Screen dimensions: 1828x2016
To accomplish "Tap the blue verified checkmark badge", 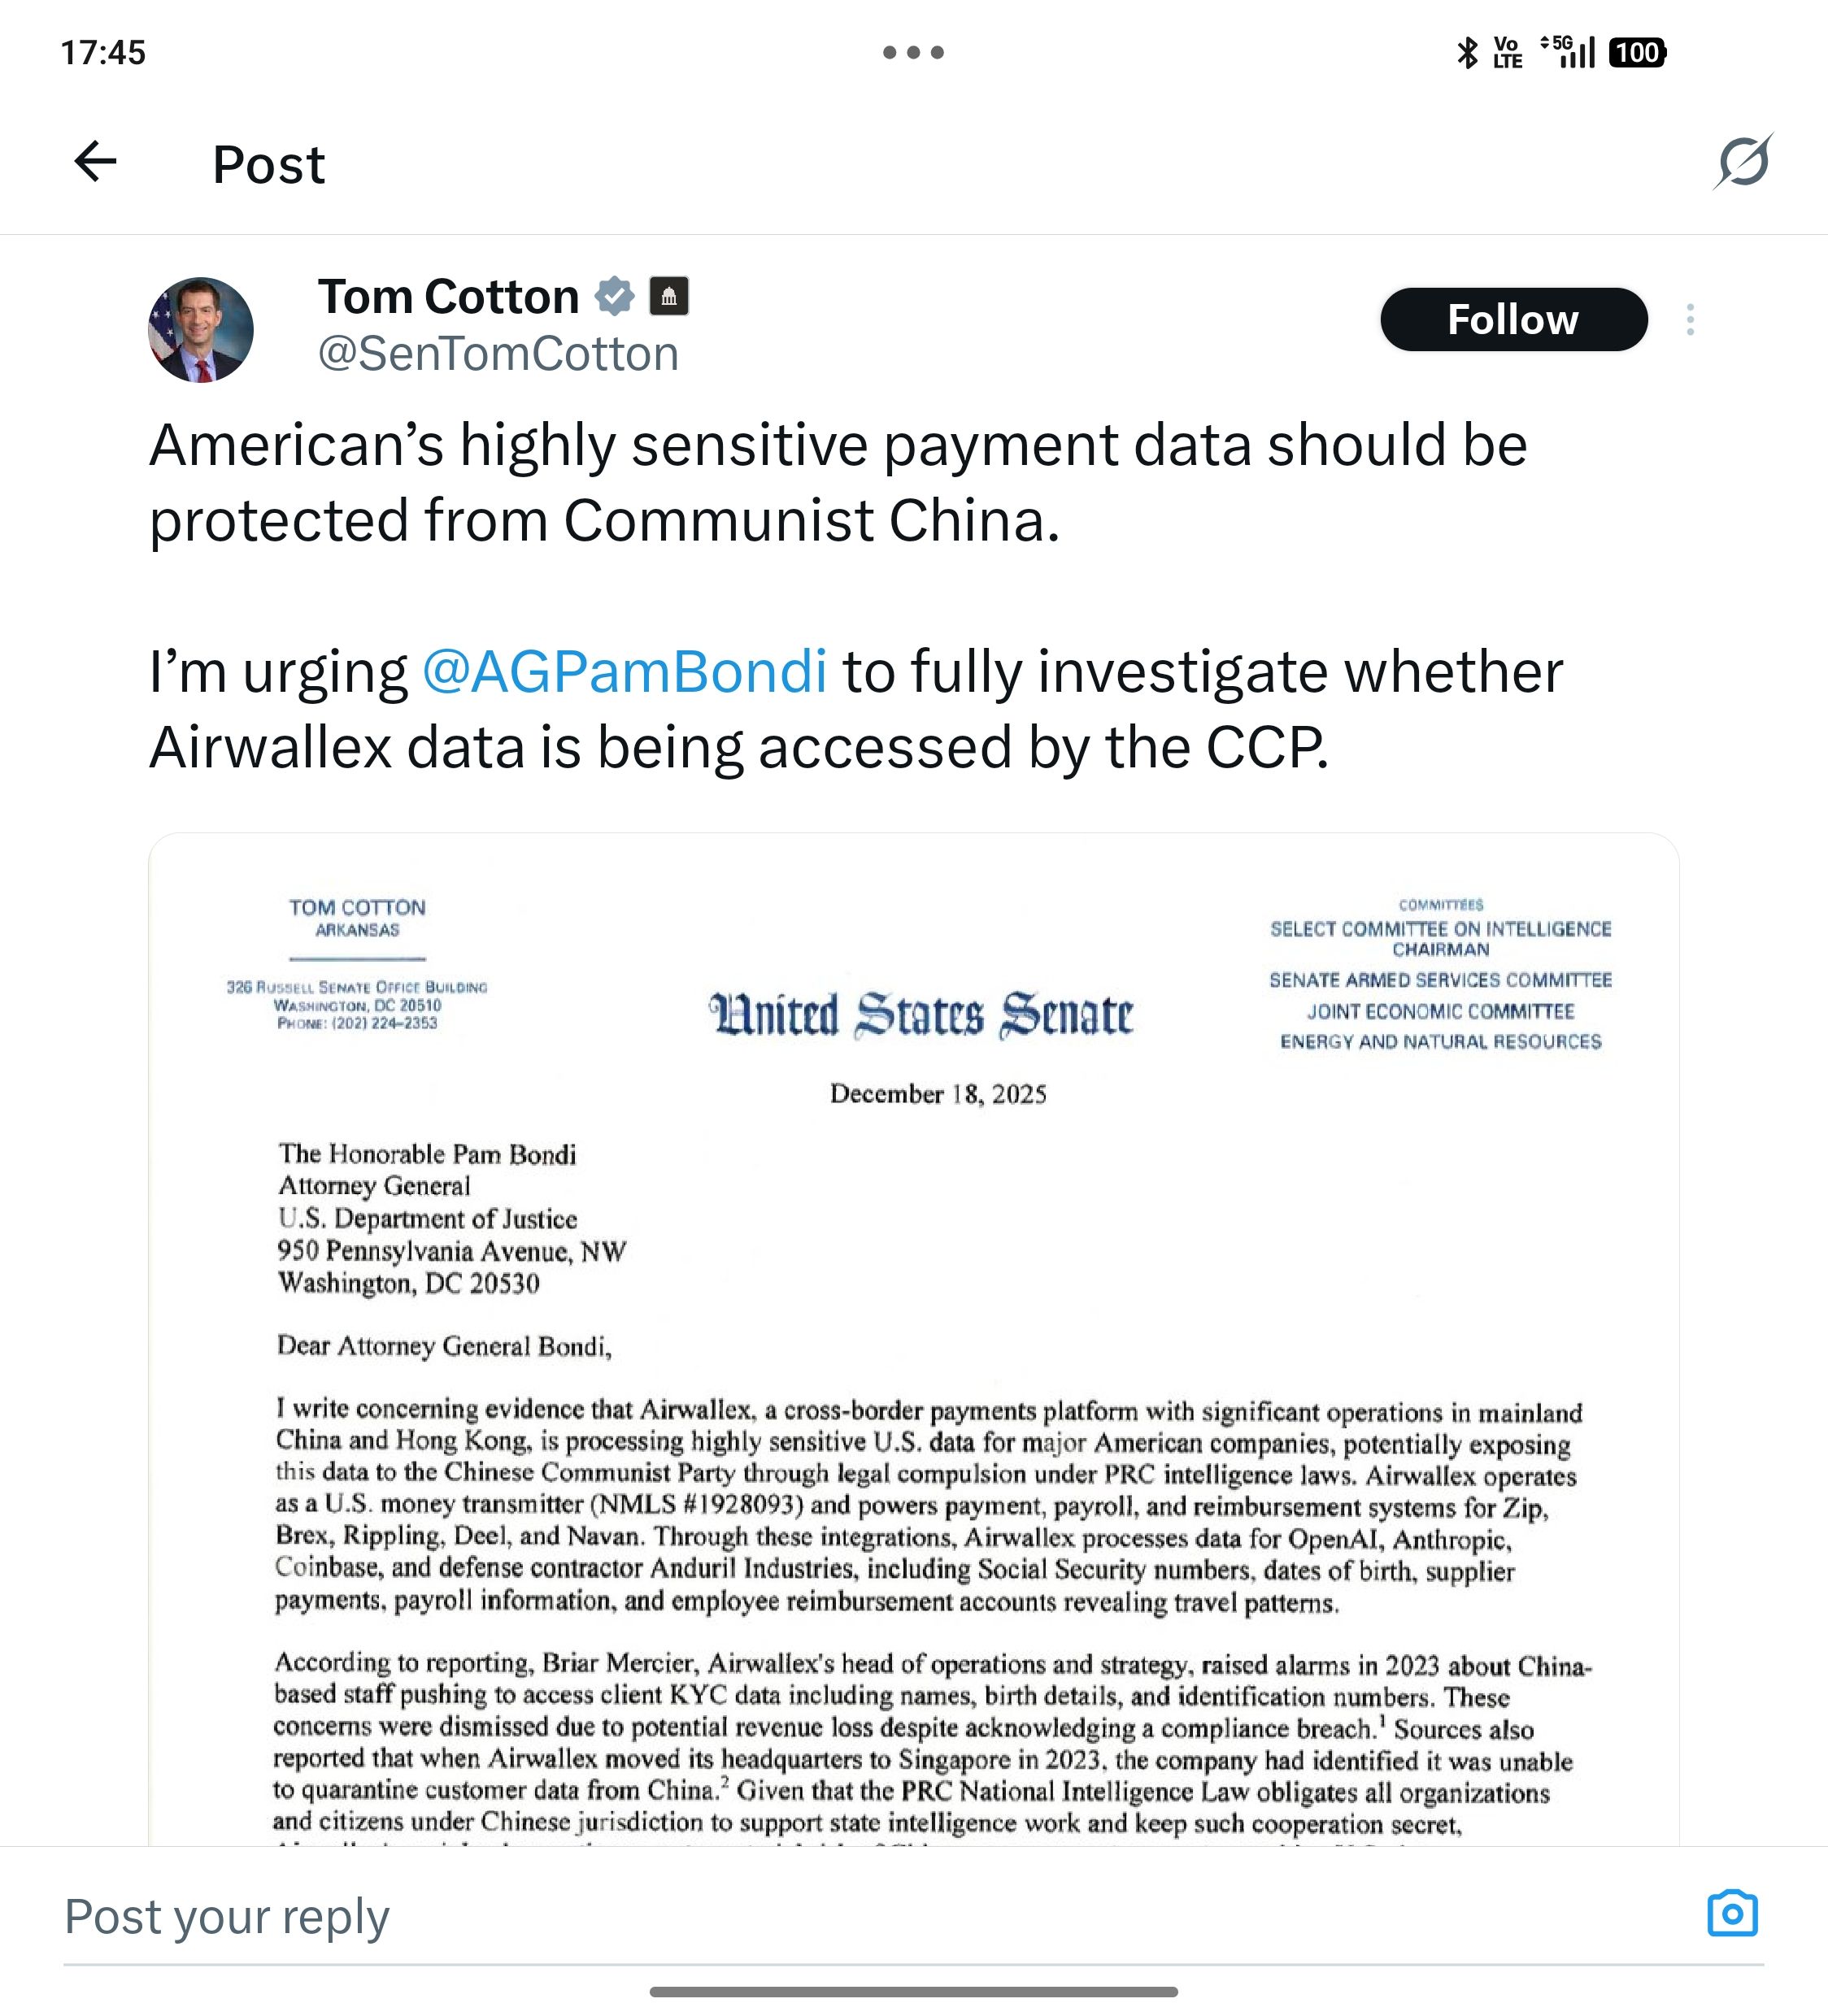I will click(x=614, y=296).
